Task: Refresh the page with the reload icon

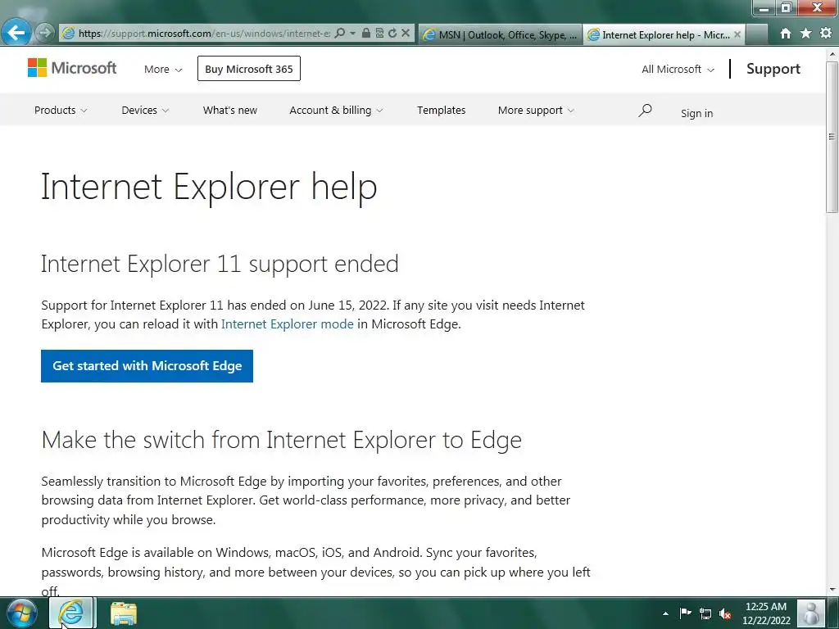Action: [392, 33]
